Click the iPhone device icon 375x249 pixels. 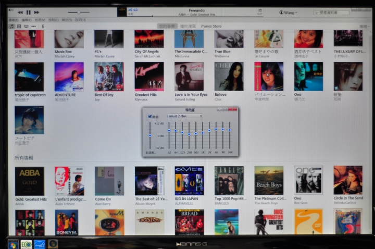(43, 27)
